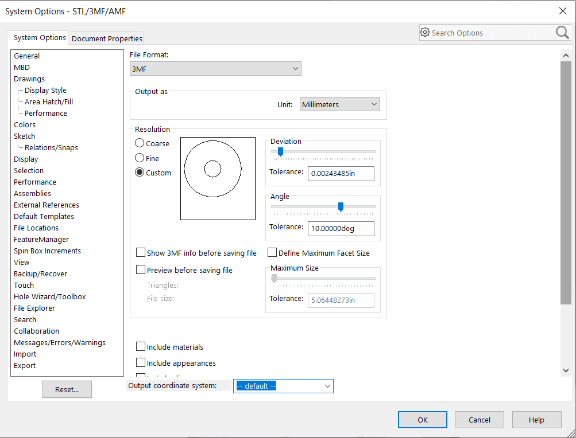
Task: Click the scrollbar up arrow
Action: point(566,56)
